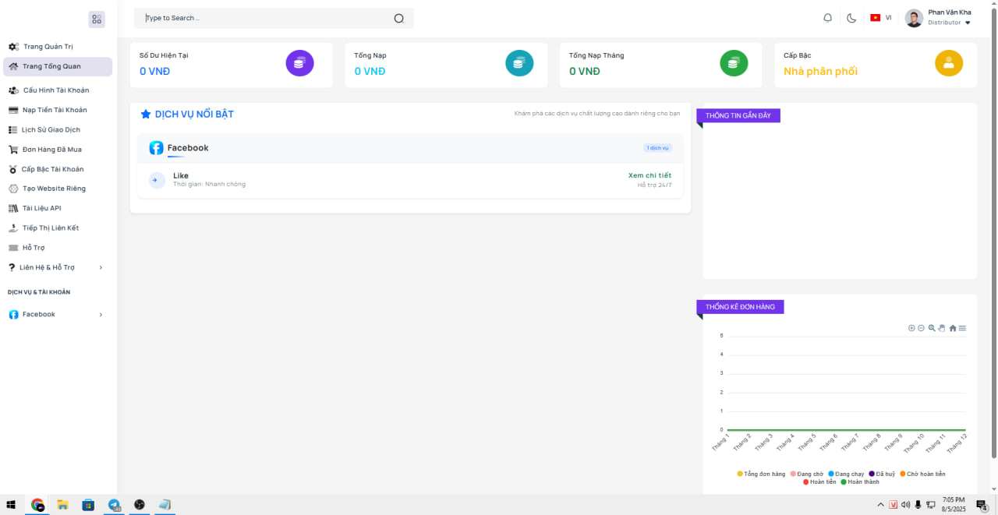
Task: Click the 1 dịch vụ badge
Action: 657,148
